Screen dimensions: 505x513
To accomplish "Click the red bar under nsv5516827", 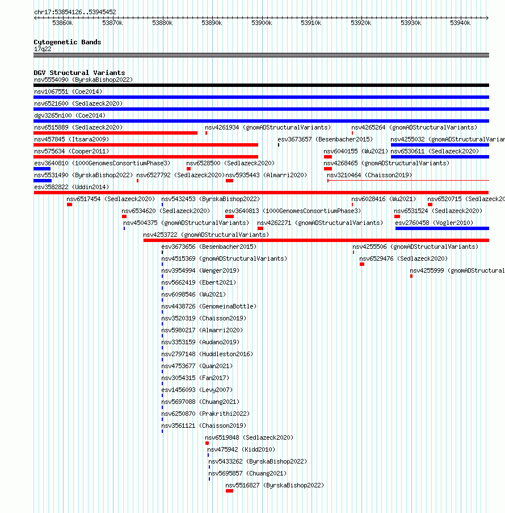I will point(229,491).
